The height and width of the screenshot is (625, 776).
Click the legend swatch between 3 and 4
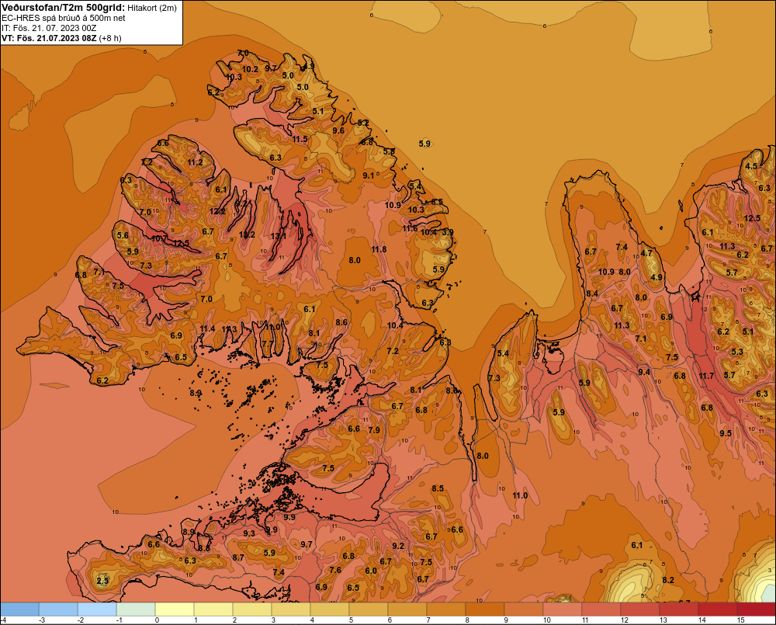click(x=291, y=609)
